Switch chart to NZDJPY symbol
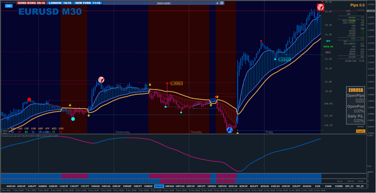 pyautogui.click(x=254, y=186)
